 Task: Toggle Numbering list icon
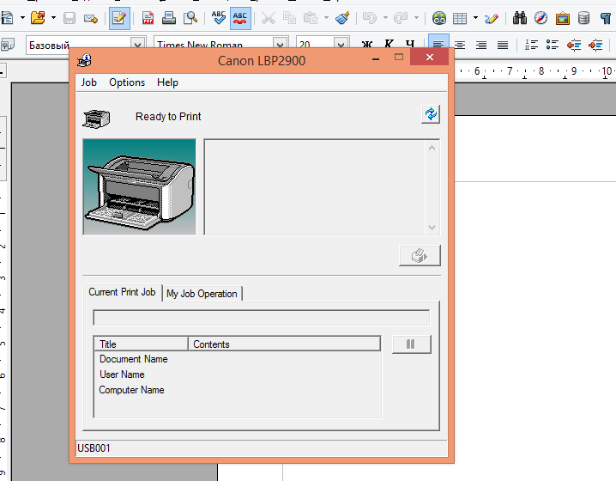531,45
